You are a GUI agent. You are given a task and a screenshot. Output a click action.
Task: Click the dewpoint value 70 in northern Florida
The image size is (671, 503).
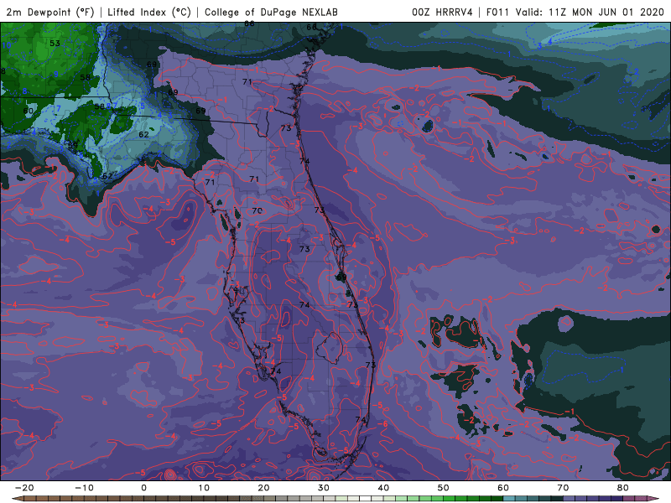257,210
